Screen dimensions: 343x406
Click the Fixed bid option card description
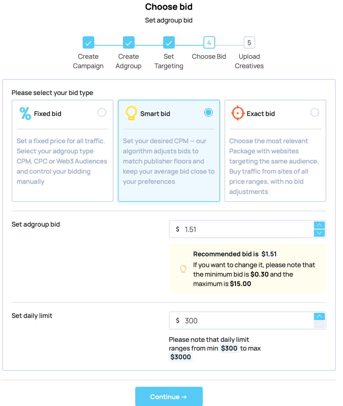click(62, 161)
